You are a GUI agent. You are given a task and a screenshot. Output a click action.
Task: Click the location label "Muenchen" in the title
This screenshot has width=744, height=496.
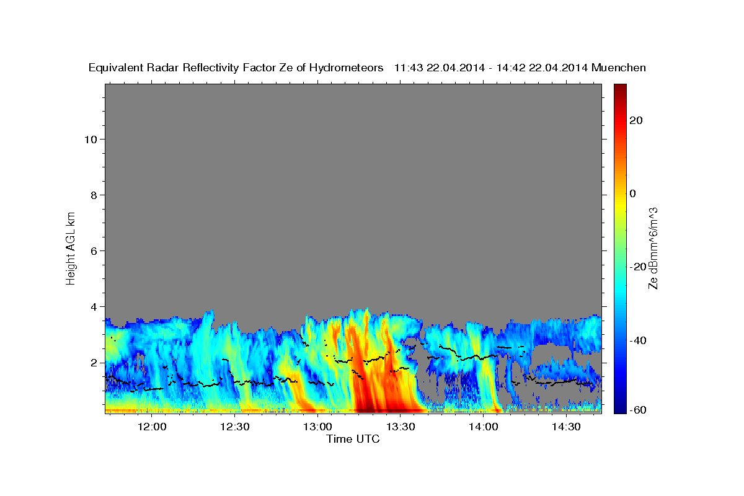(619, 68)
